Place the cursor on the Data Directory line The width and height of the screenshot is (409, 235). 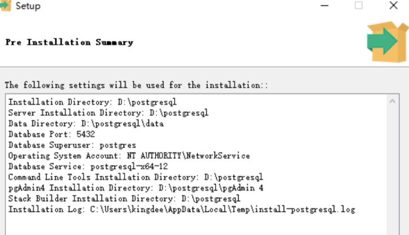(86, 124)
